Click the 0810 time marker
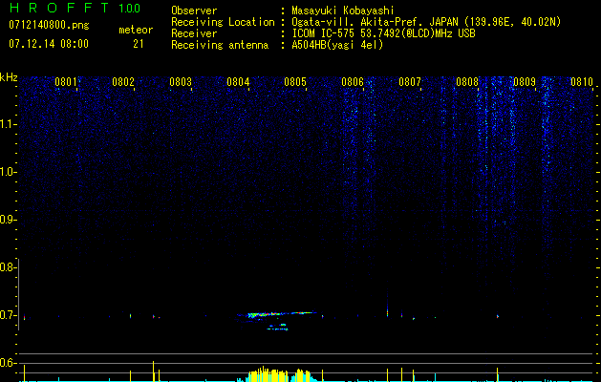 point(582,82)
